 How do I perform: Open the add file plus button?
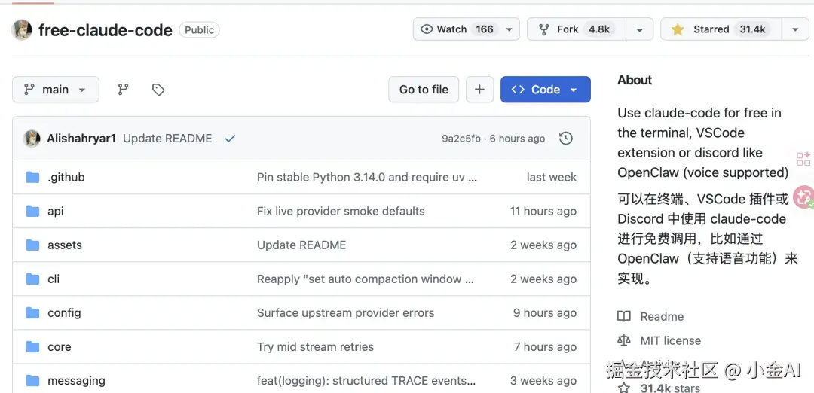479,89
